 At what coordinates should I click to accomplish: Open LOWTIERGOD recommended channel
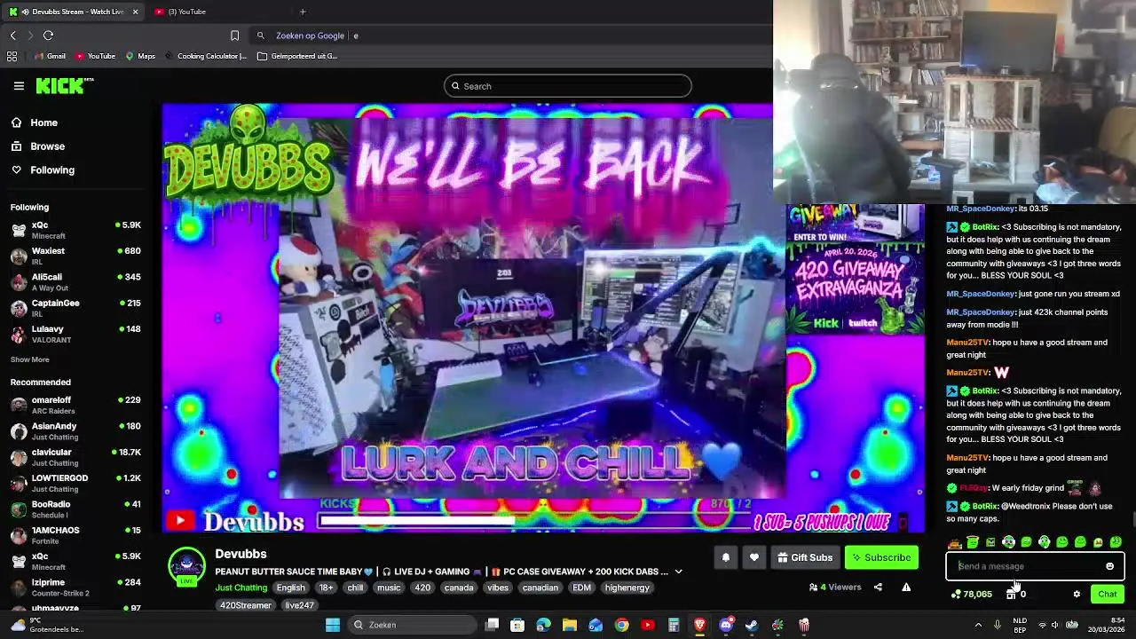click(x=76, y=483)
